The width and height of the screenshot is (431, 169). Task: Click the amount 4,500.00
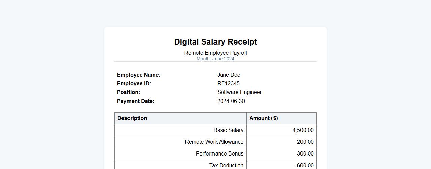coord(281,130)
